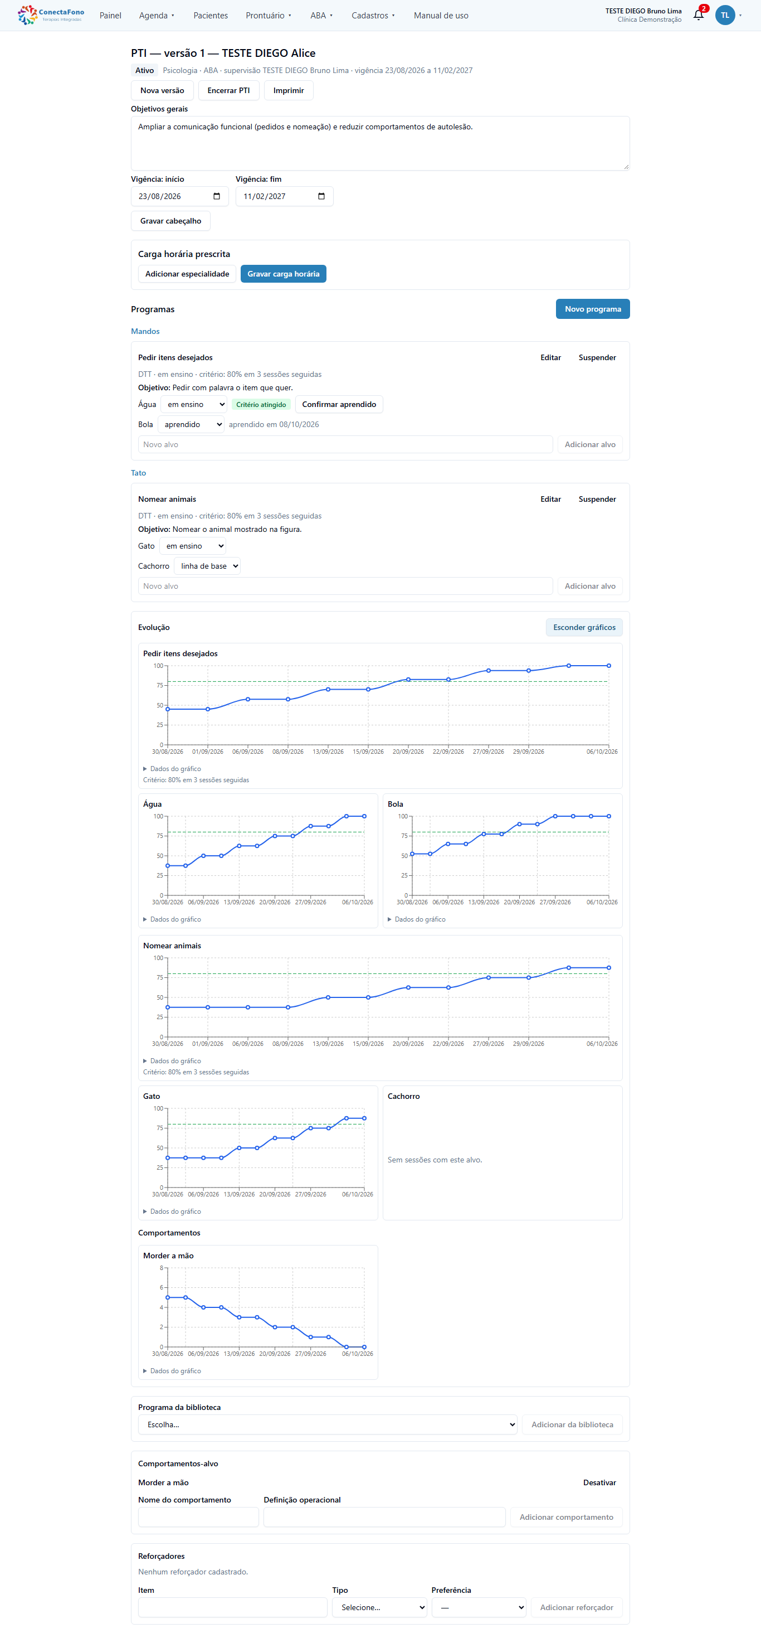This screenshot has height=1638, width=761.
Task: Open the Agenda menu
Action: click(x=156, y=15)
